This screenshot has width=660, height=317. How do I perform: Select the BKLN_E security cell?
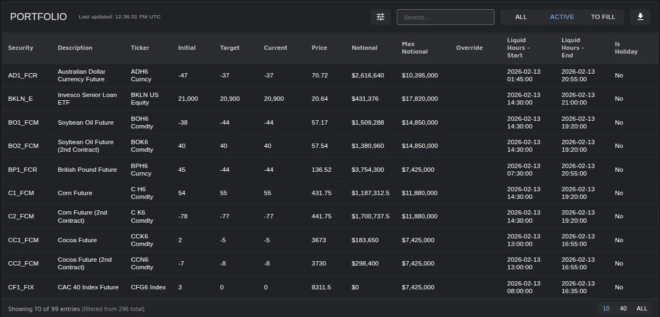(21, 99)
